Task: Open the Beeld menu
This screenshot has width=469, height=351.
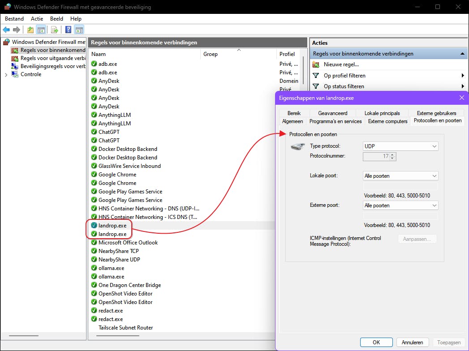Action: [x=56, y=18]
